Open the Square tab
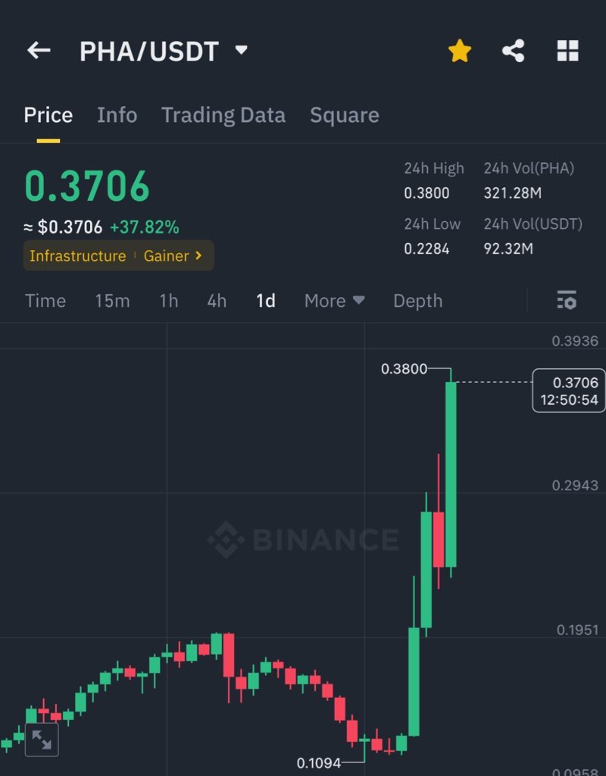 coord(344,115)
